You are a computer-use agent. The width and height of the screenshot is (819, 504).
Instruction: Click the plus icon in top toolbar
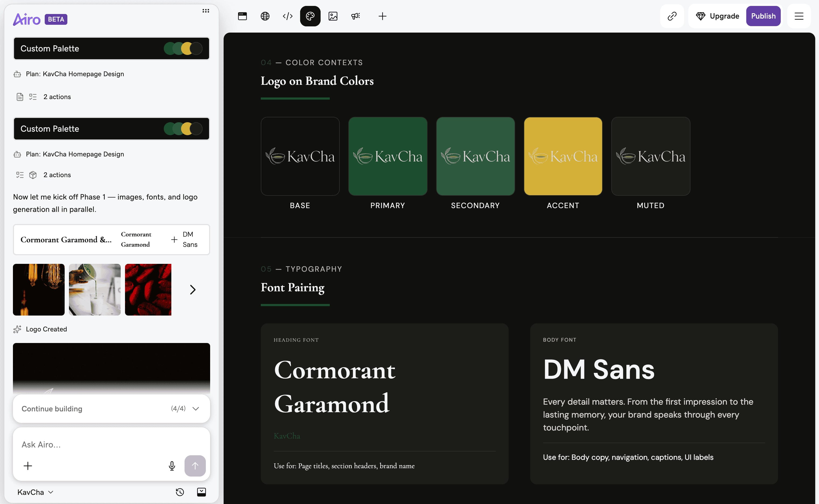point(383,16)
